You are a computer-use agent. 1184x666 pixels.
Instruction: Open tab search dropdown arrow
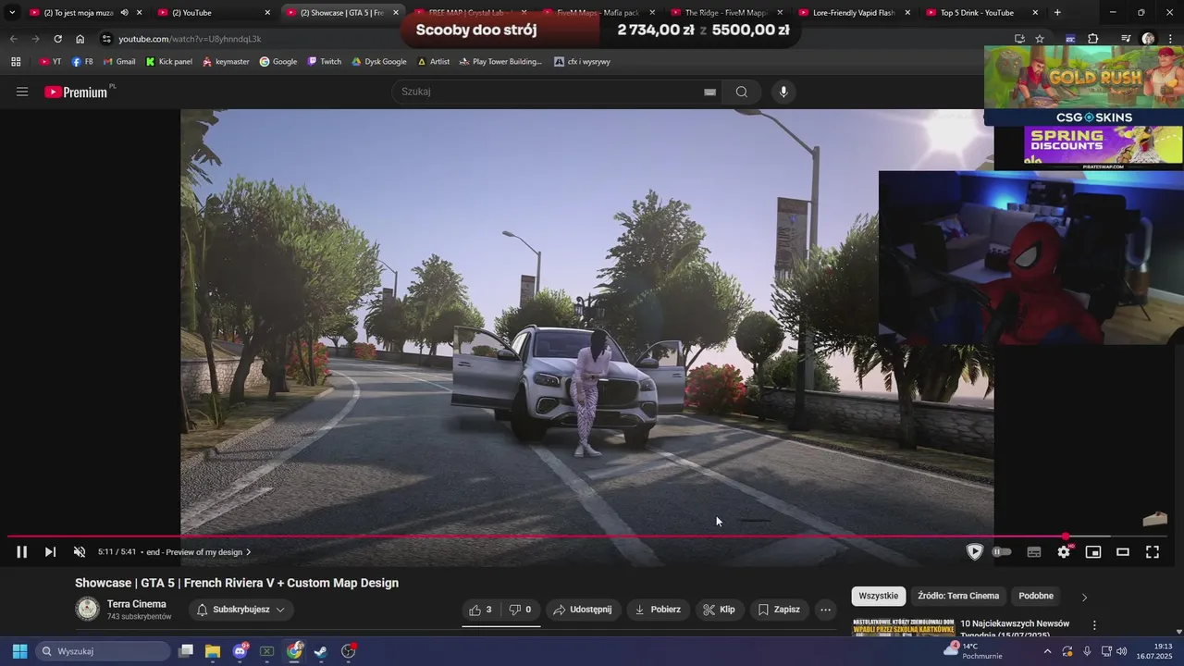tap(12, 13)
